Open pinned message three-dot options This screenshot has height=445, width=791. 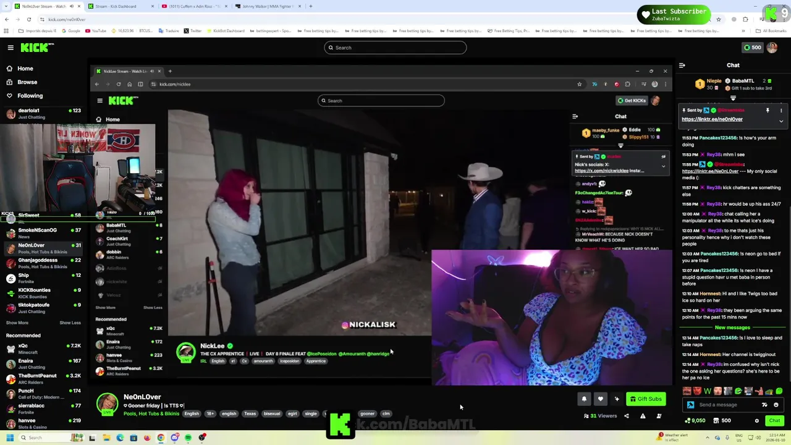click(x=781, y=111)
